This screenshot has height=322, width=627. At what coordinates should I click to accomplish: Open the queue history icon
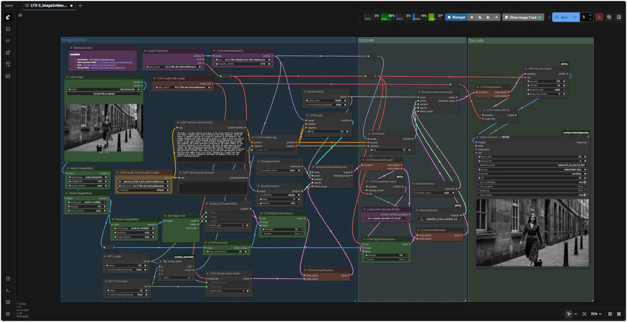click(x=609, y=17)
